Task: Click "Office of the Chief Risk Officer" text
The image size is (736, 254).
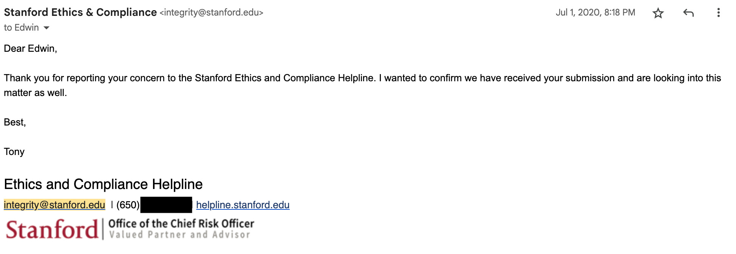Action: pos(181,224)
